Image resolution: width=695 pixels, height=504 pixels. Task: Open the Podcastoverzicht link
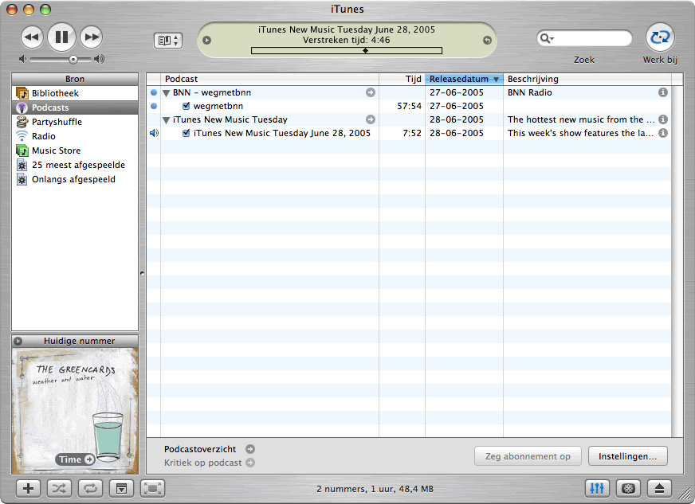click(x=209, y=449)
